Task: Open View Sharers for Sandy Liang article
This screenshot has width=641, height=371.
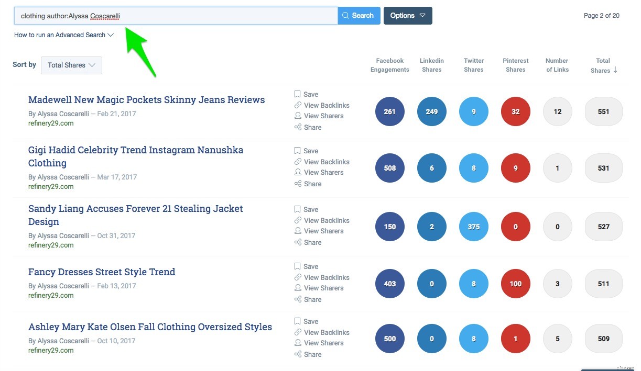Action: tap(323, 231)
